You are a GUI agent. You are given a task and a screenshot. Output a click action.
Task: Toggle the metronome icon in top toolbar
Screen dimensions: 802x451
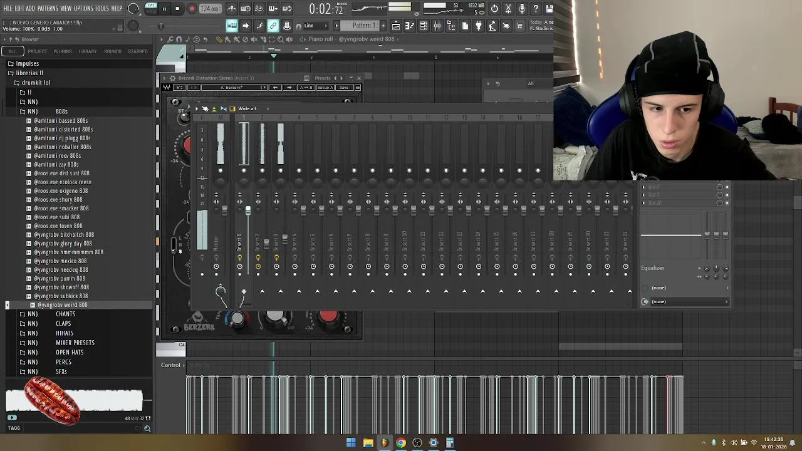point(232,9)
